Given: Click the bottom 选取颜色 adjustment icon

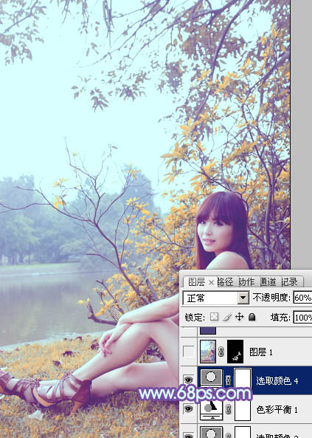Looking at the screenshot, I should 211,432.
